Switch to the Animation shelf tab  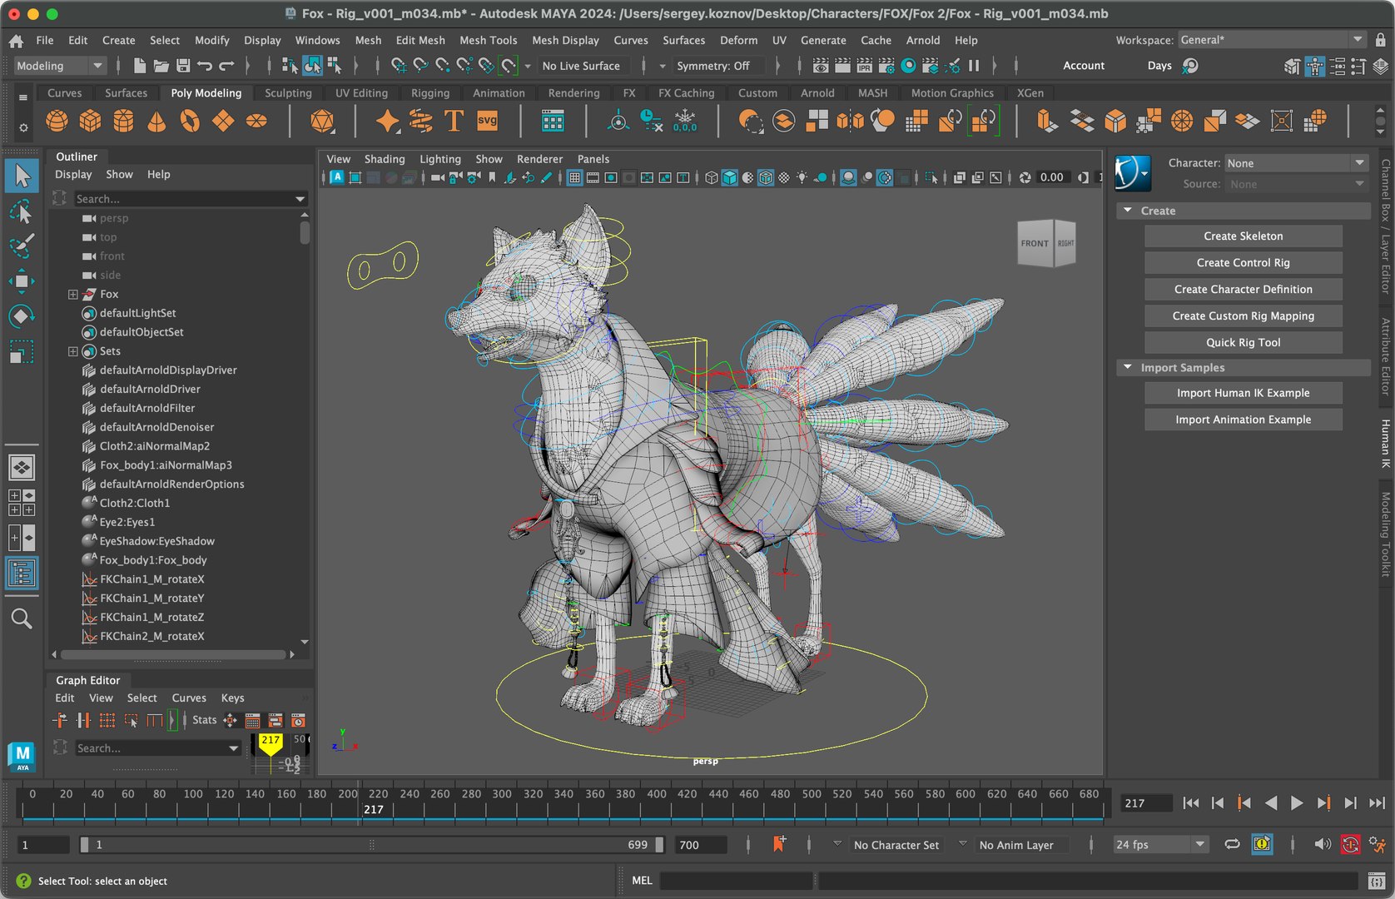(499, 93)
